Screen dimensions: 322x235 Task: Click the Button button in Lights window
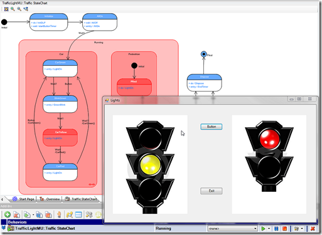(x=212, y=127)
